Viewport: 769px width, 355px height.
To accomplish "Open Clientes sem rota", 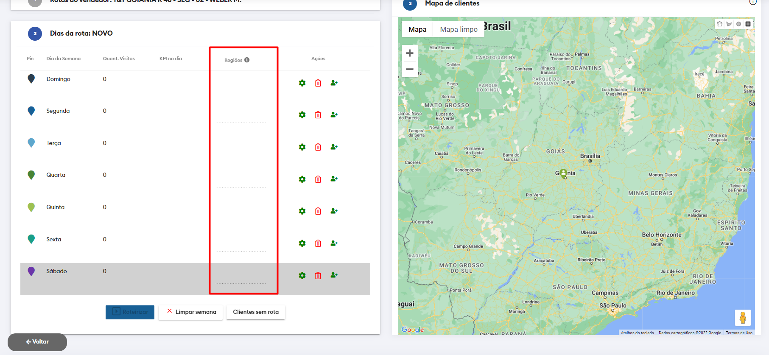I will point(256,312).
